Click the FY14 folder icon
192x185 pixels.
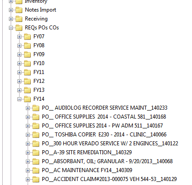(27, 99)
